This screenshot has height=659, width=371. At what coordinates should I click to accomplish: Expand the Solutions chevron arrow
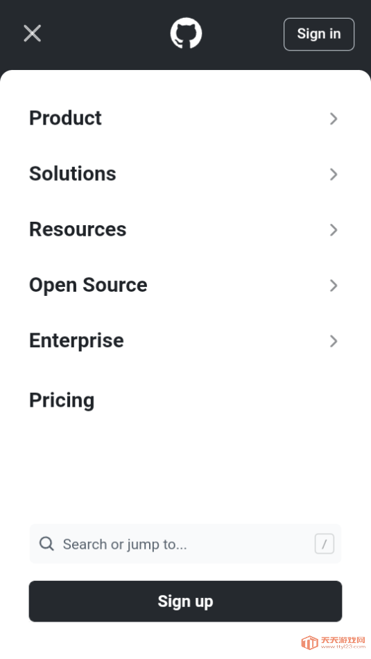[x=334, y=174]
